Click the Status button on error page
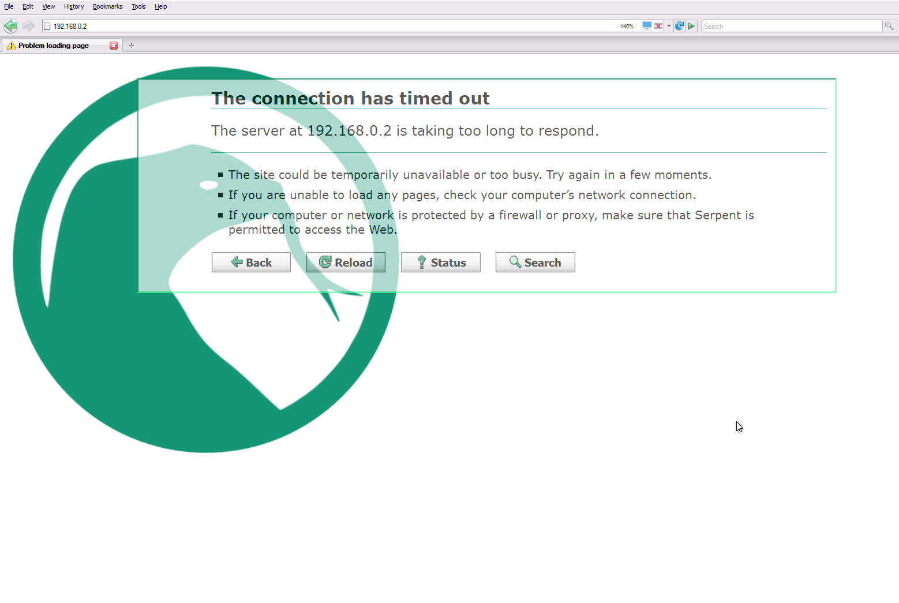Viewport: 899px width, 603px height. point(441,263)
